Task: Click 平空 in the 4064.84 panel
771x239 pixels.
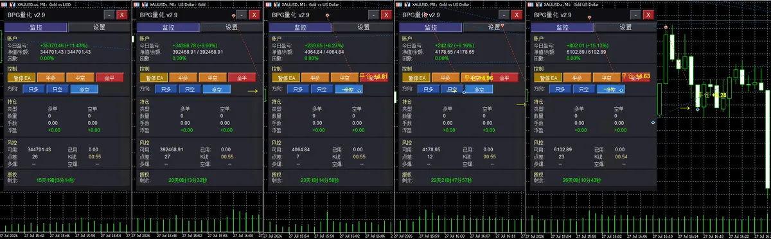Action: pyautogui.click(x=345, y=78)
